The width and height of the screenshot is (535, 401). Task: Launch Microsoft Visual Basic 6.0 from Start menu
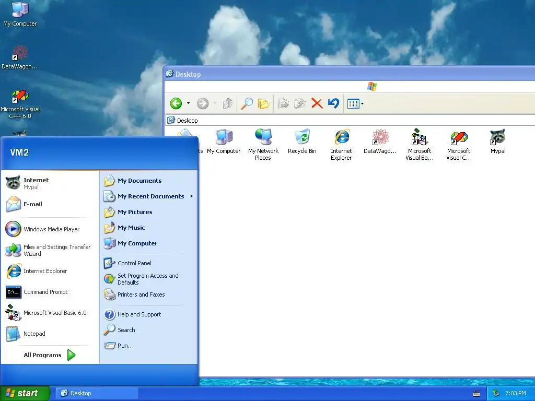pos(50,313)
